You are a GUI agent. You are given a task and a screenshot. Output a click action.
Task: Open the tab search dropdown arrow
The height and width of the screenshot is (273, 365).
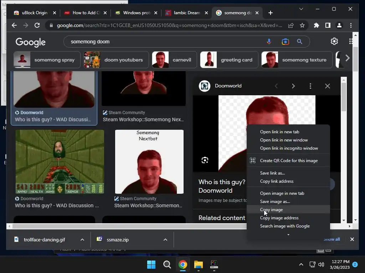pos(301,9)
